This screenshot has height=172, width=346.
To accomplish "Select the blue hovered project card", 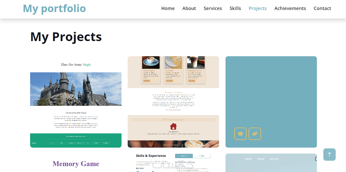I will point(271,102).
